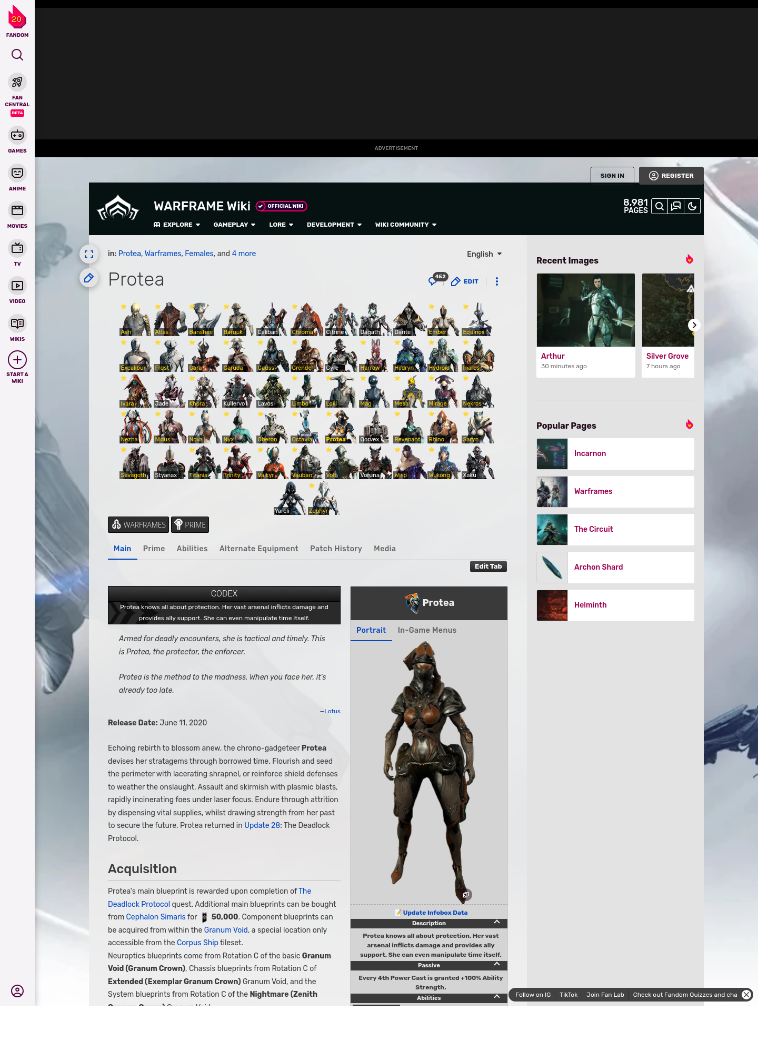758x1052 pixels.
Task: Collapse the Abilities infobox section
Action: pos(496,997)
